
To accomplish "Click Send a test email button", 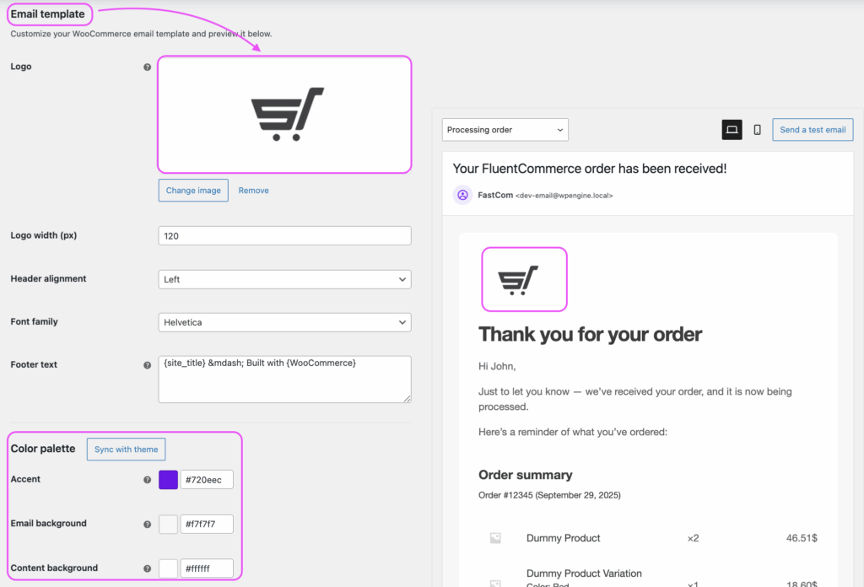I will [813, 130].
